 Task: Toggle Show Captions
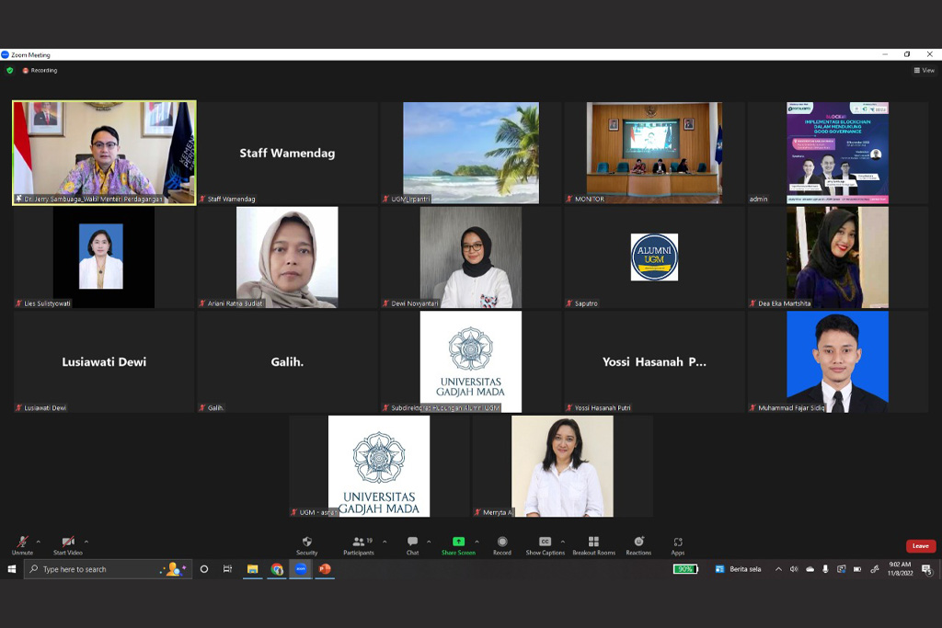pos(545,542)
